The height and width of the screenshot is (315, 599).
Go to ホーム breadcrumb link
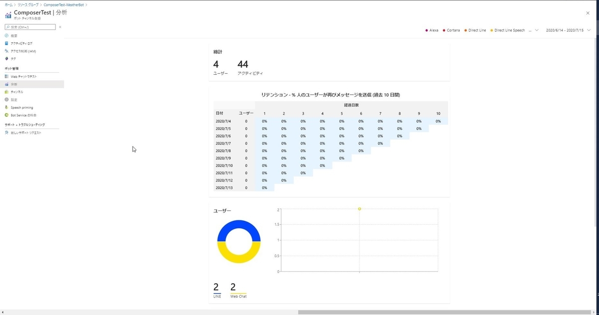pos(8,4)
